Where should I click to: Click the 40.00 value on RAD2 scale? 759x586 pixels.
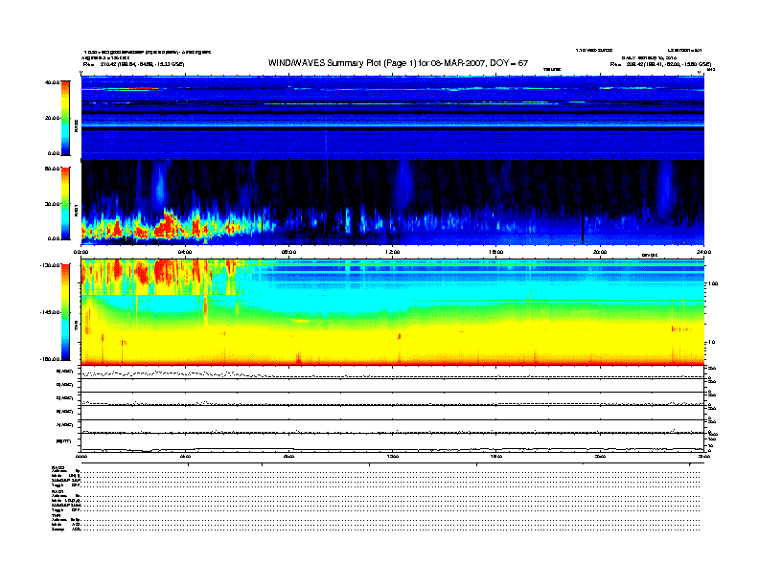pyautogui.click(x=52, y=82)
